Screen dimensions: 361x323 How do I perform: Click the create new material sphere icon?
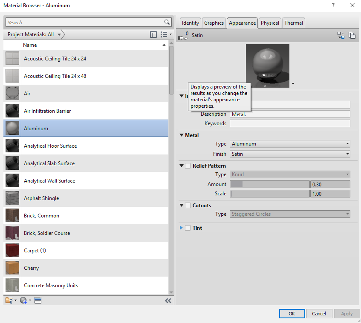point(23,300)
